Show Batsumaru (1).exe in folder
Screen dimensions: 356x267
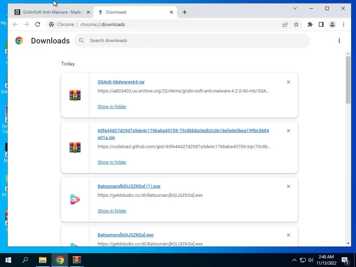[x=112, y=211]
